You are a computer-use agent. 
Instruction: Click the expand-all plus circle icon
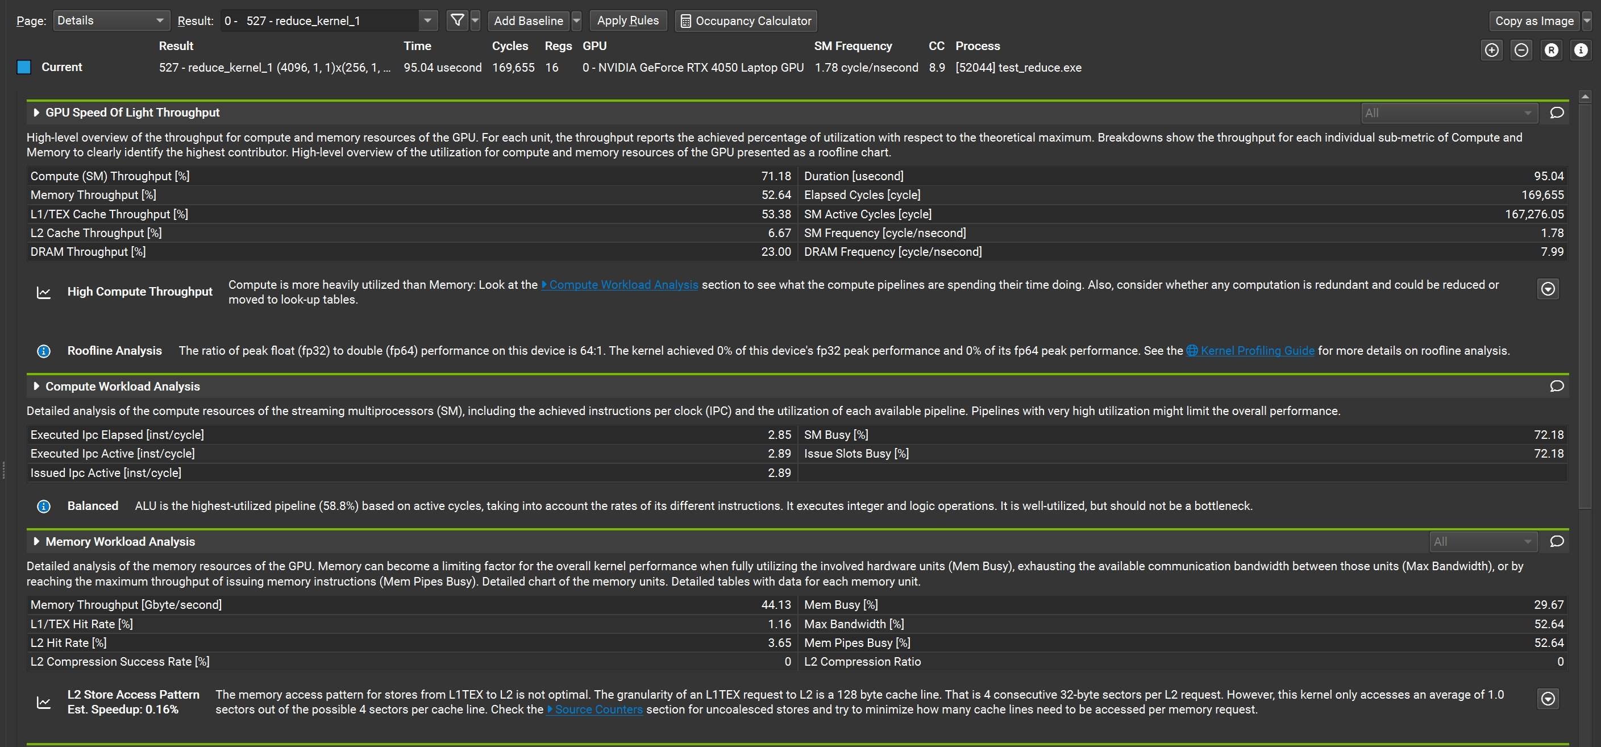tap(1492, 51)
